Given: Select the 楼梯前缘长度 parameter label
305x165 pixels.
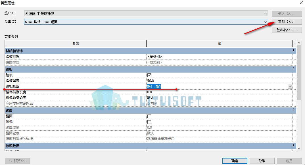Looking at the screenshot, I should [16, 92].
